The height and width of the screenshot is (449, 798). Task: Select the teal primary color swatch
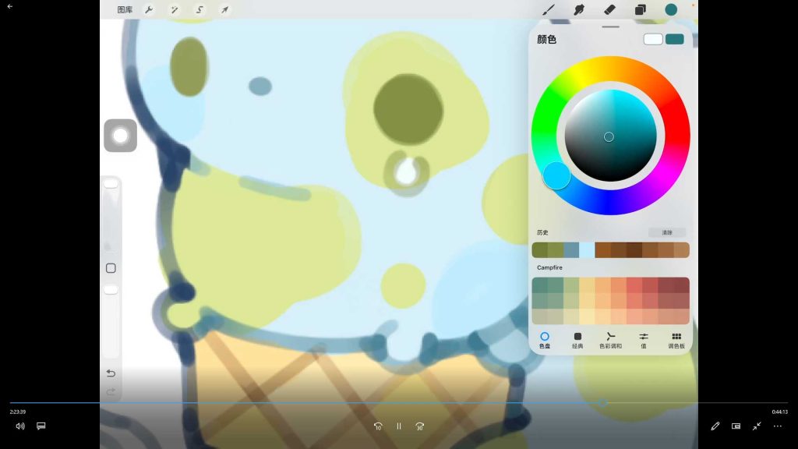[x=675, y=39]
